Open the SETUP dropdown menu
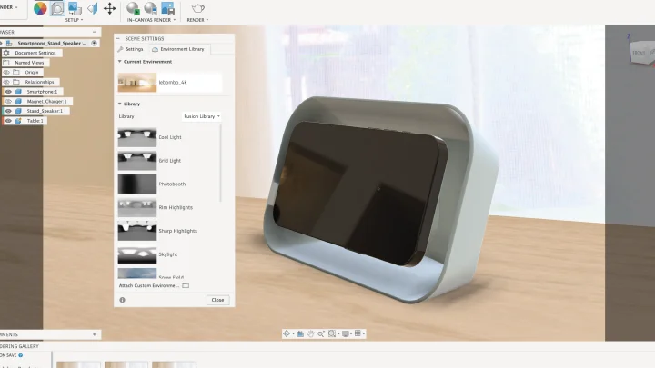 click(74, 20)
